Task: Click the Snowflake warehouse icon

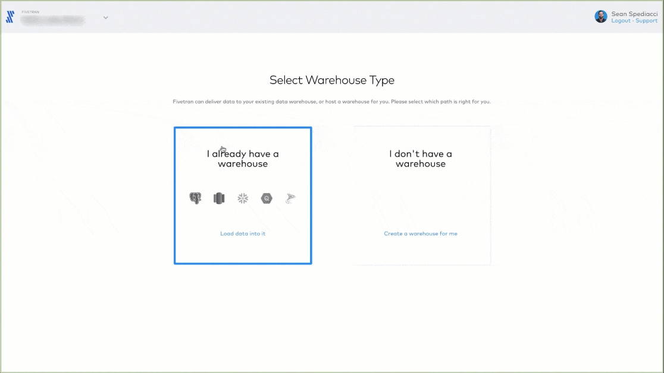Action: click(x=243, y=199)
